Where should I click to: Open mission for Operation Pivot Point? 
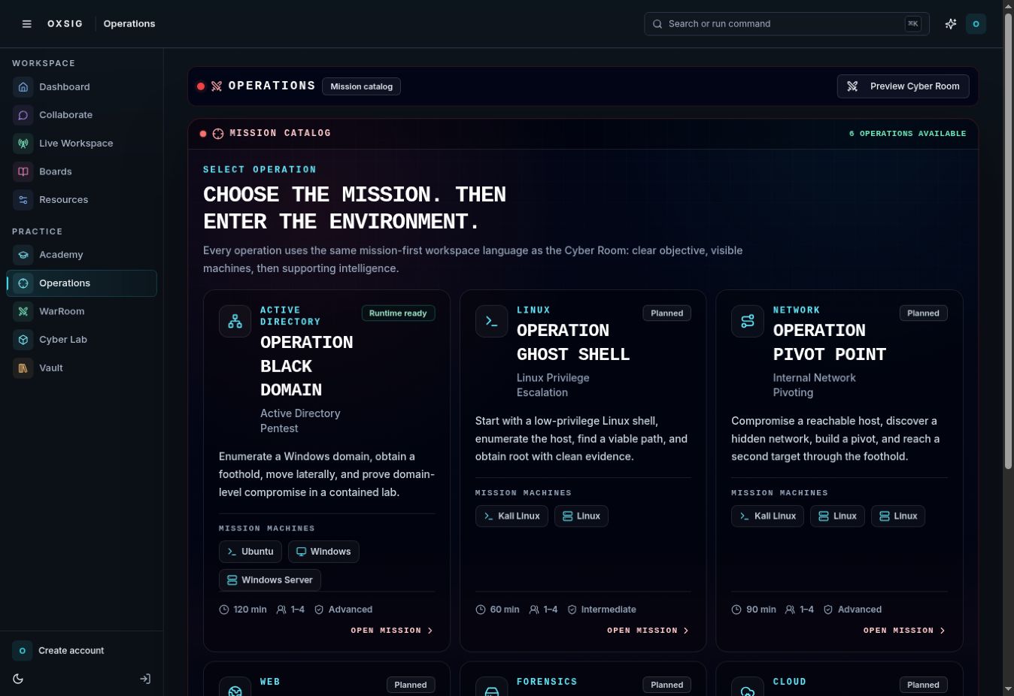(905, 631)
